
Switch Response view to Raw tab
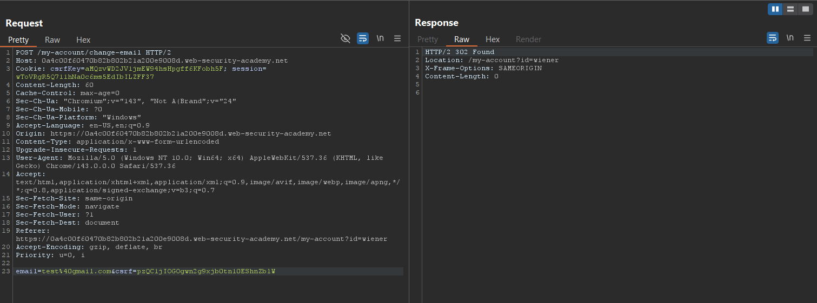click(x=462, y=39)
